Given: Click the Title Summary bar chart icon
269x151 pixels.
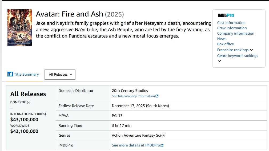Looking at the screenshot, I should 10,74.
